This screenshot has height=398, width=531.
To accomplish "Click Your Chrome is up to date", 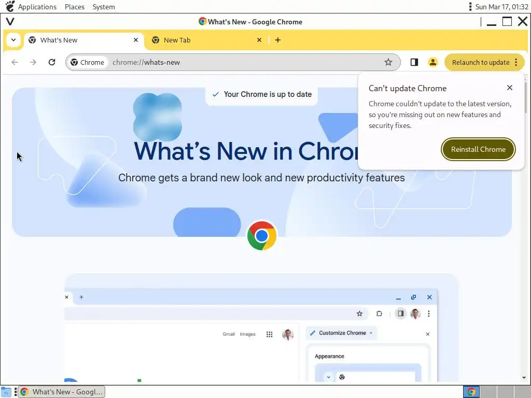I will click(261, 94).
